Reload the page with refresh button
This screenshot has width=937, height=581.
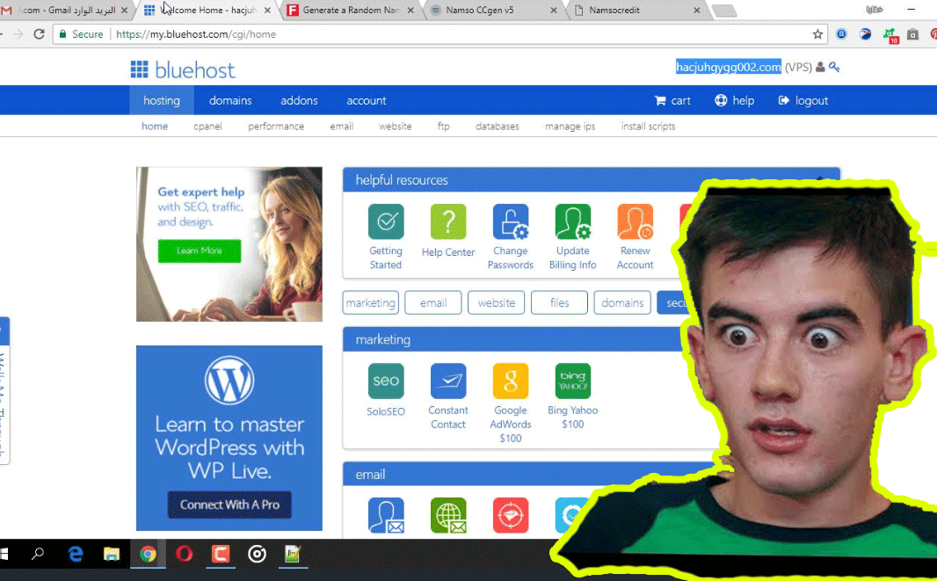(39, 34)
